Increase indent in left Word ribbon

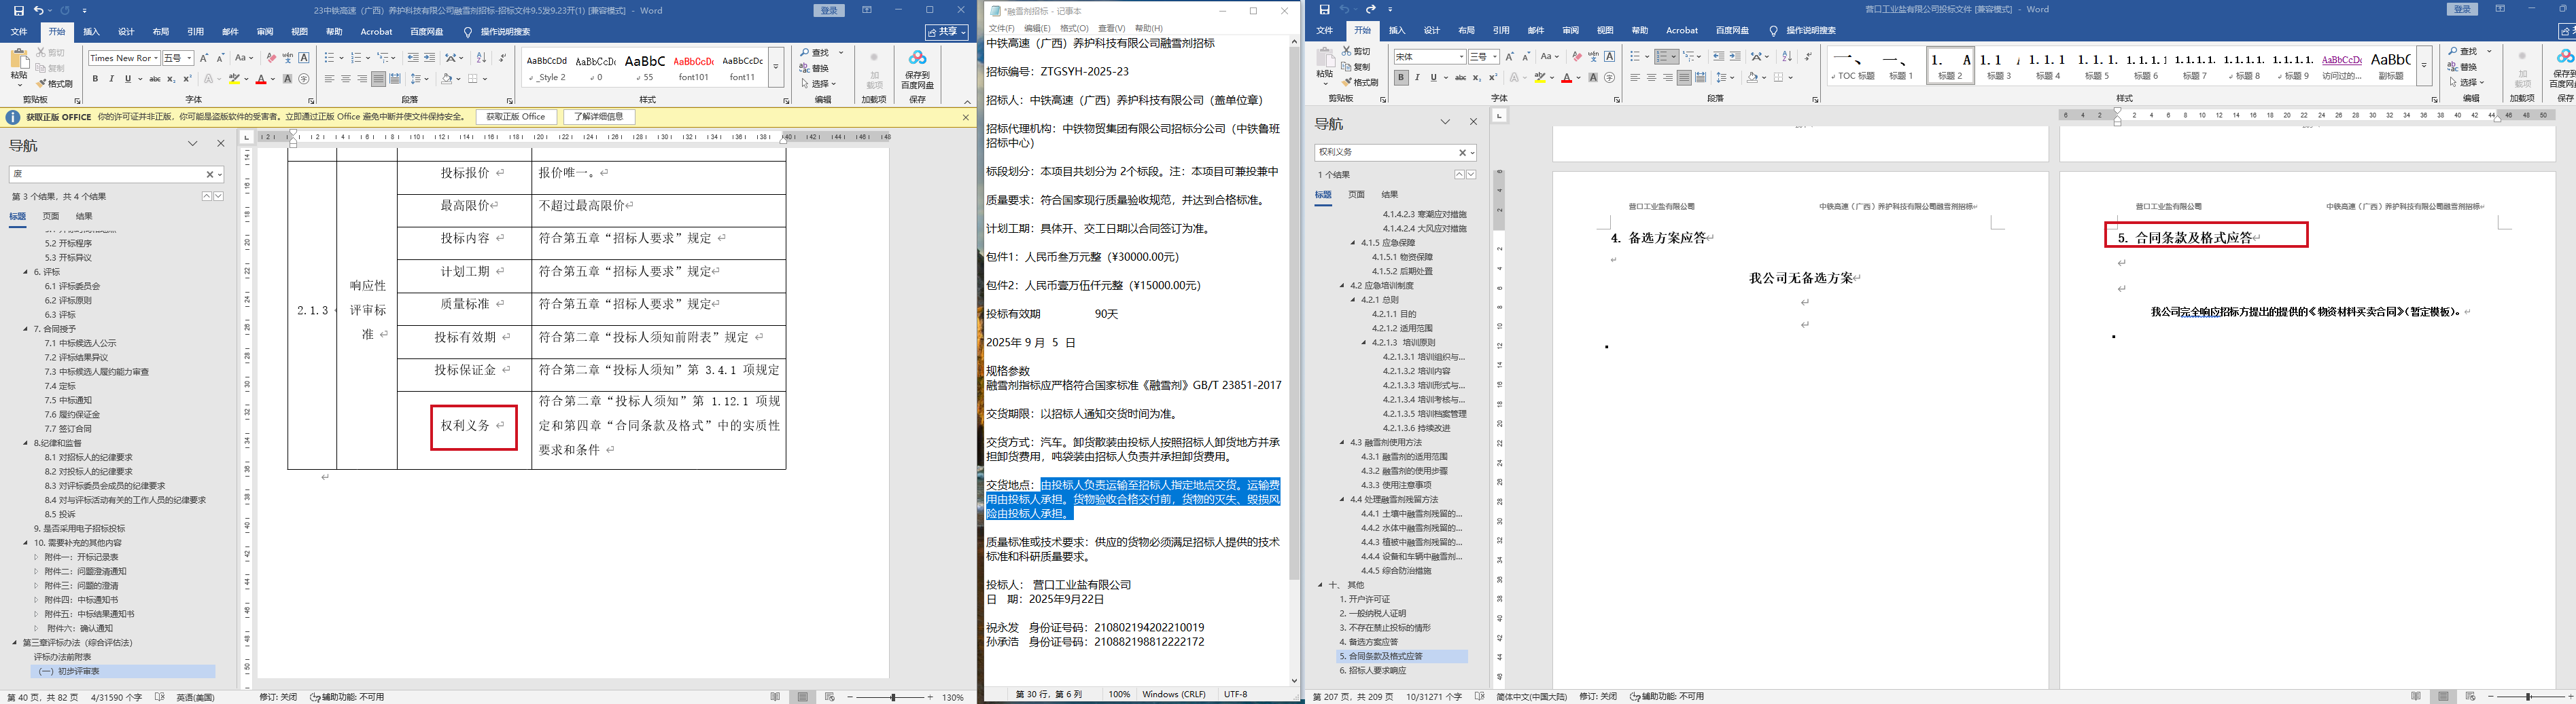click(x=430, y=58)
